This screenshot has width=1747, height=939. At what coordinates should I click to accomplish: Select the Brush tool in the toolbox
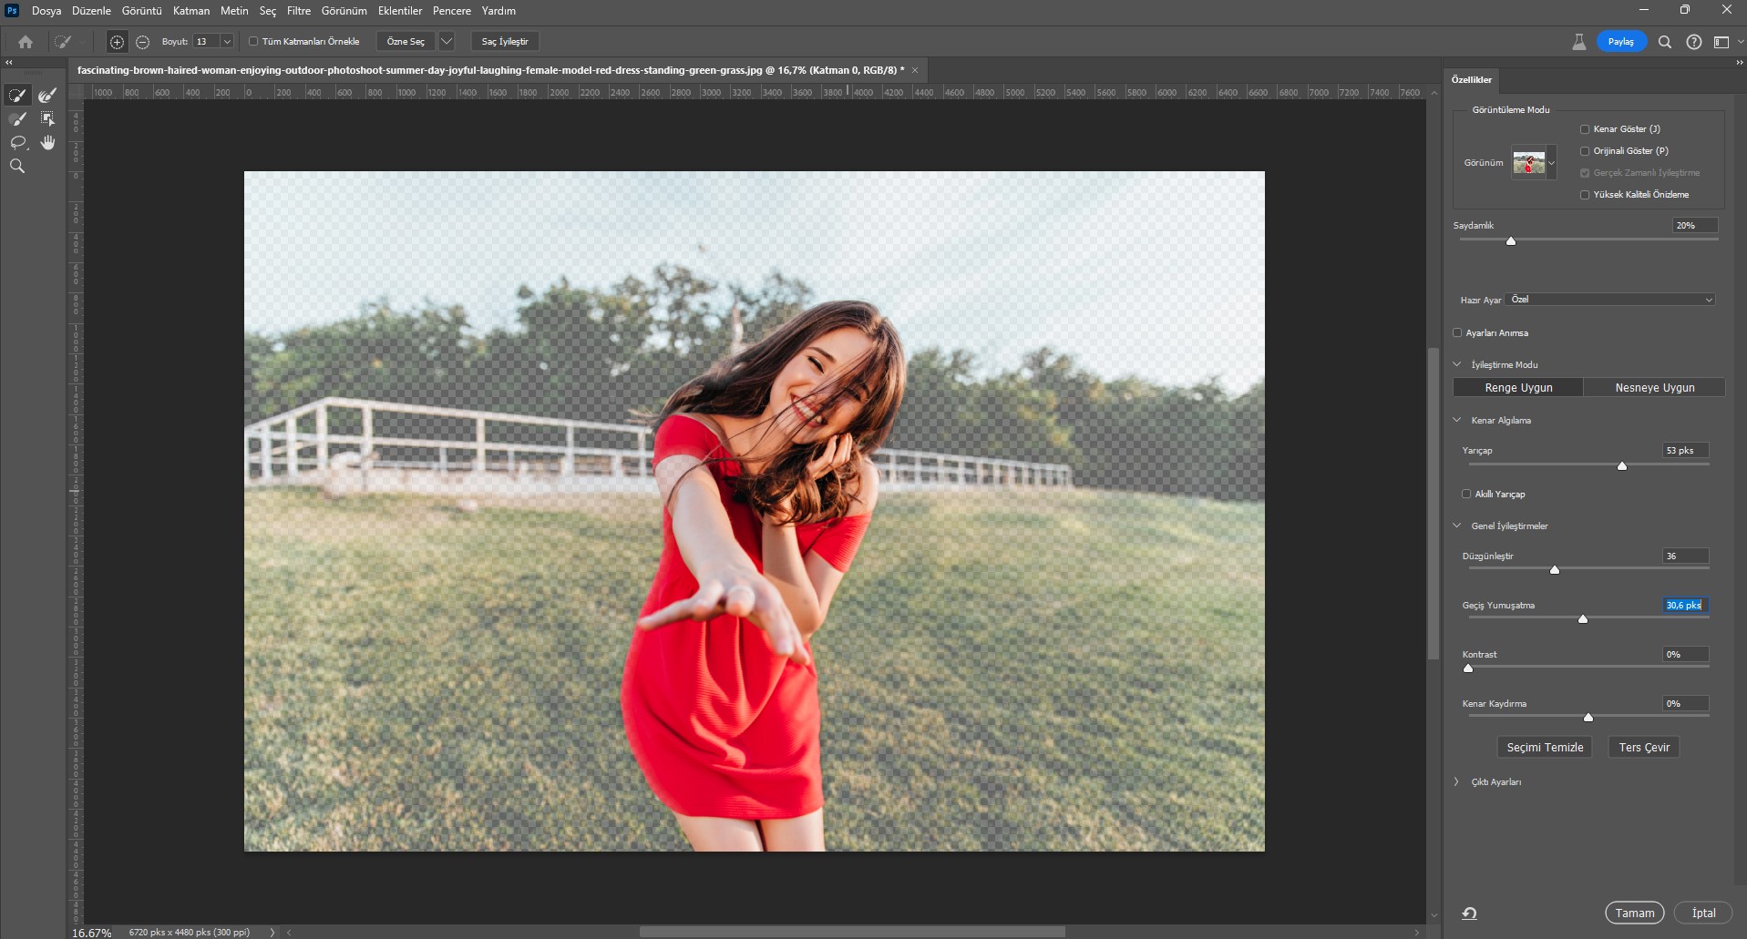(x=17, y=118)
